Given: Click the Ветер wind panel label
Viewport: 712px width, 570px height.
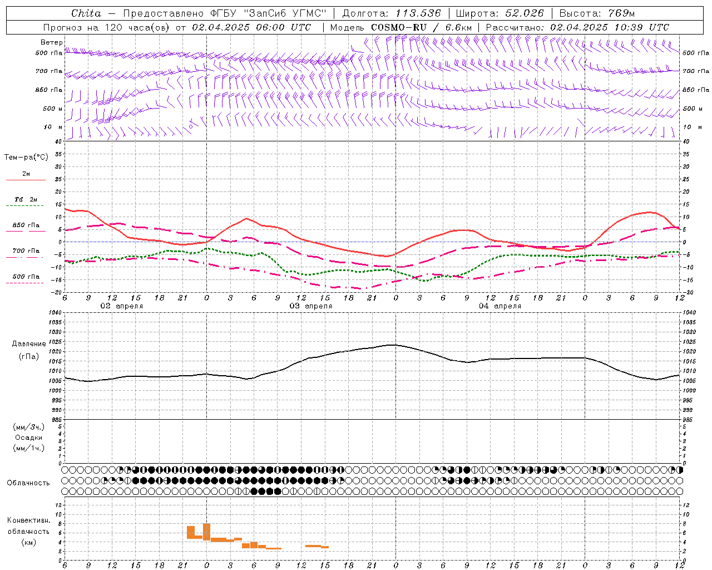Looking at the screenshot, I should [x=51, y=42].
